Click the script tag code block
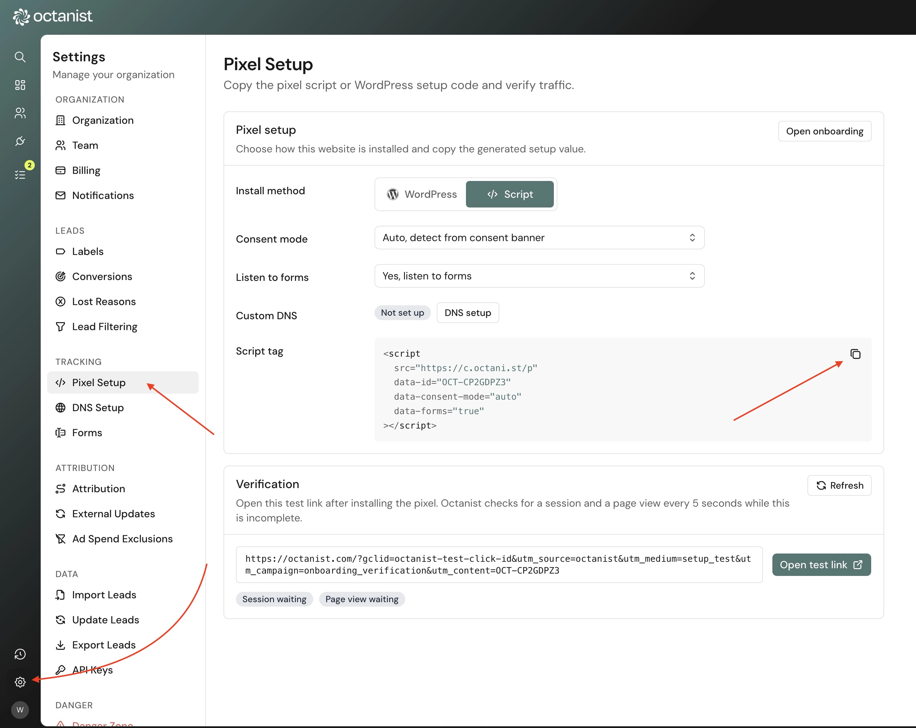The height and width of the screenshot is (728, 916). (x=623, y=389)
